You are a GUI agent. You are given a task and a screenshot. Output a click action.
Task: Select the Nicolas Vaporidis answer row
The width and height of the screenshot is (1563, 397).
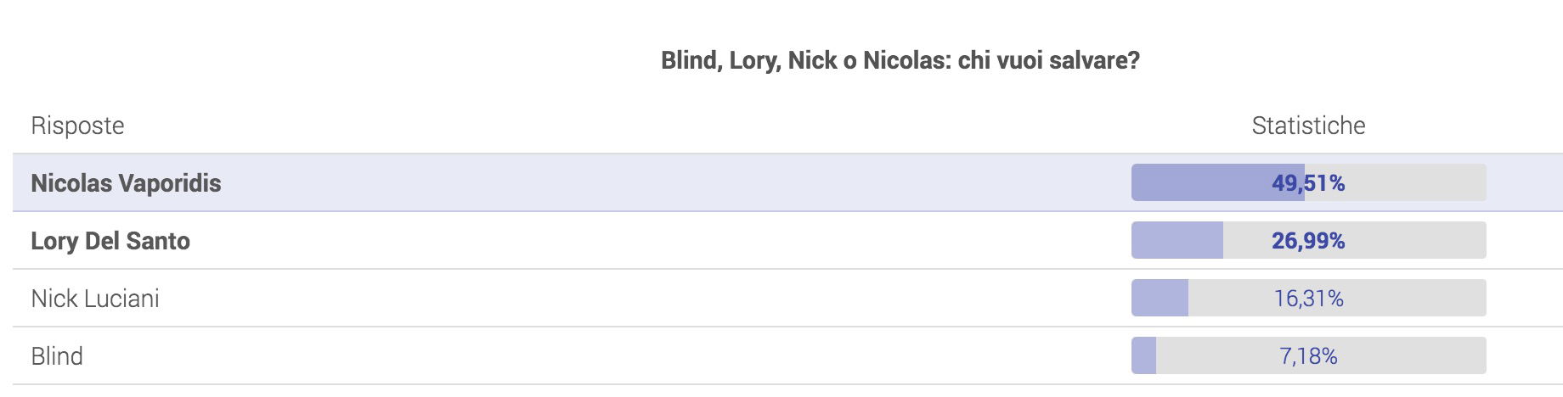[x=787, y=182]
